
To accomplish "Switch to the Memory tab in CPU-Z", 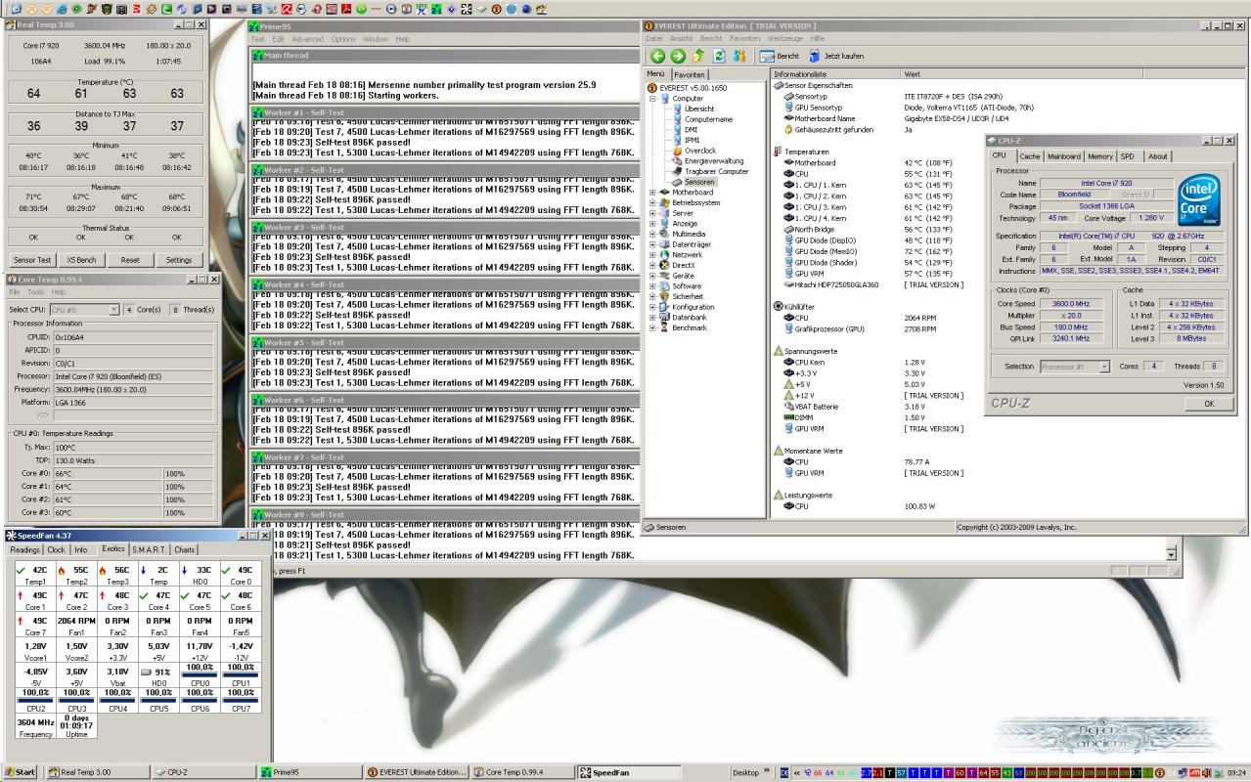I will [x=1100, y=156].
